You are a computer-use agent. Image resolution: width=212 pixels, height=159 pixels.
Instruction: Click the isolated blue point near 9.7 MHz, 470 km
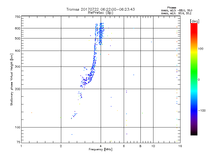coord(151,42)
